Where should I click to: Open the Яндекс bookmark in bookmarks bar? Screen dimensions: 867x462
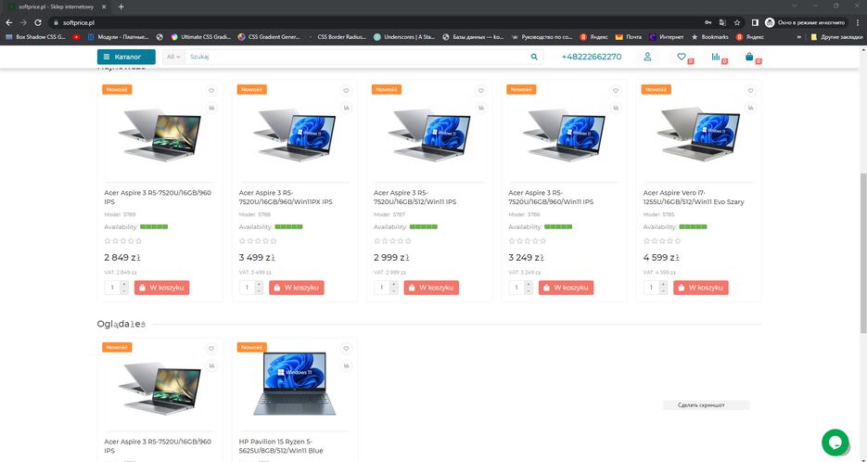pos(593,37)
